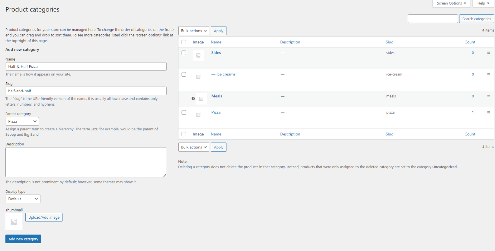Click the Upload/Add image button

(x=44, y=218)
